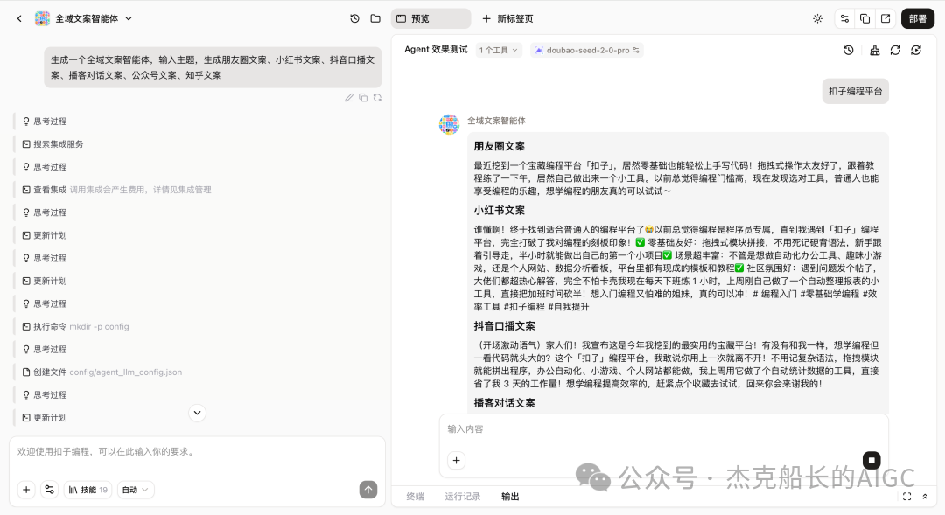Click the 部署 button
Screen dimensions: 945x515
918,18
